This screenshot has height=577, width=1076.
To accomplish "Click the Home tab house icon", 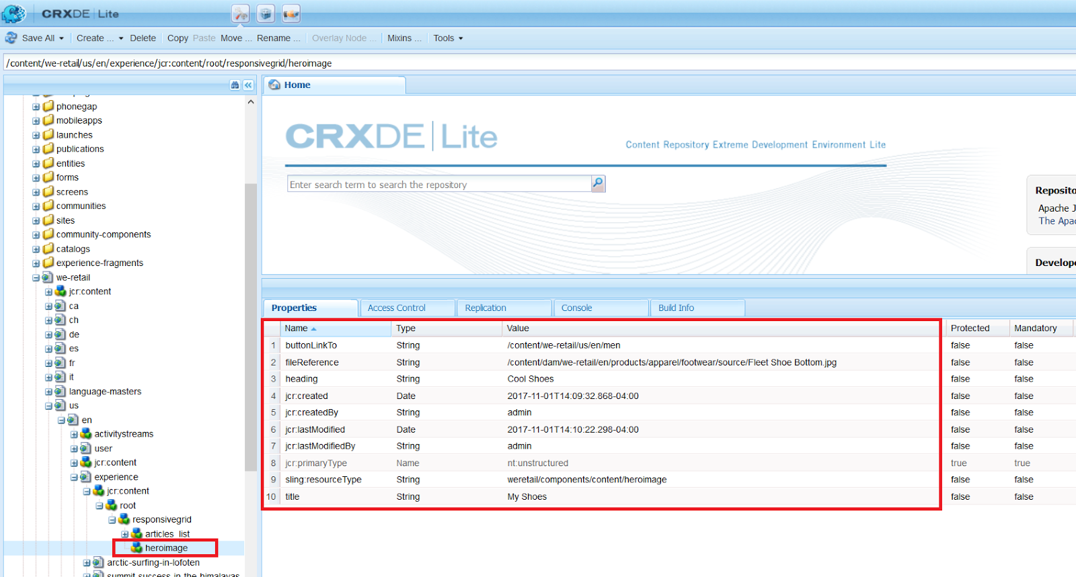I will (274, 85).
